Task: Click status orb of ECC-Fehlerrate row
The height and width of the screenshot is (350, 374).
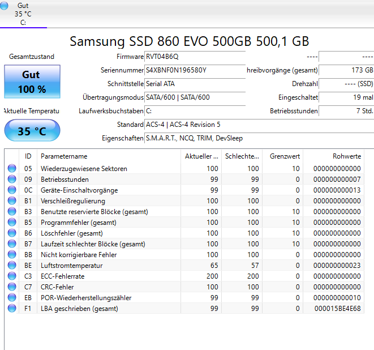Action: click(12, 276)
